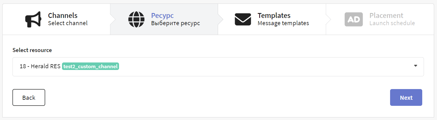Click the Next button
This screenshot has height=120, width=437.
click(406, 97)
